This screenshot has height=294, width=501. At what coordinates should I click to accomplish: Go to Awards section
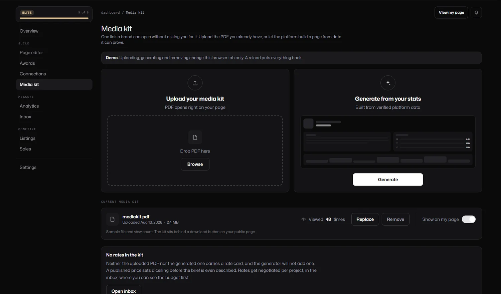pos(54,63)
